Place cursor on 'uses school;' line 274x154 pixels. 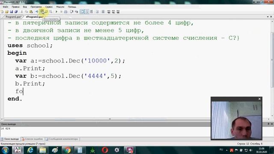point(30,46)
